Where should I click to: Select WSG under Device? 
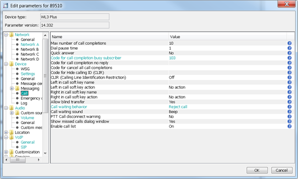[x=25, y=69]
